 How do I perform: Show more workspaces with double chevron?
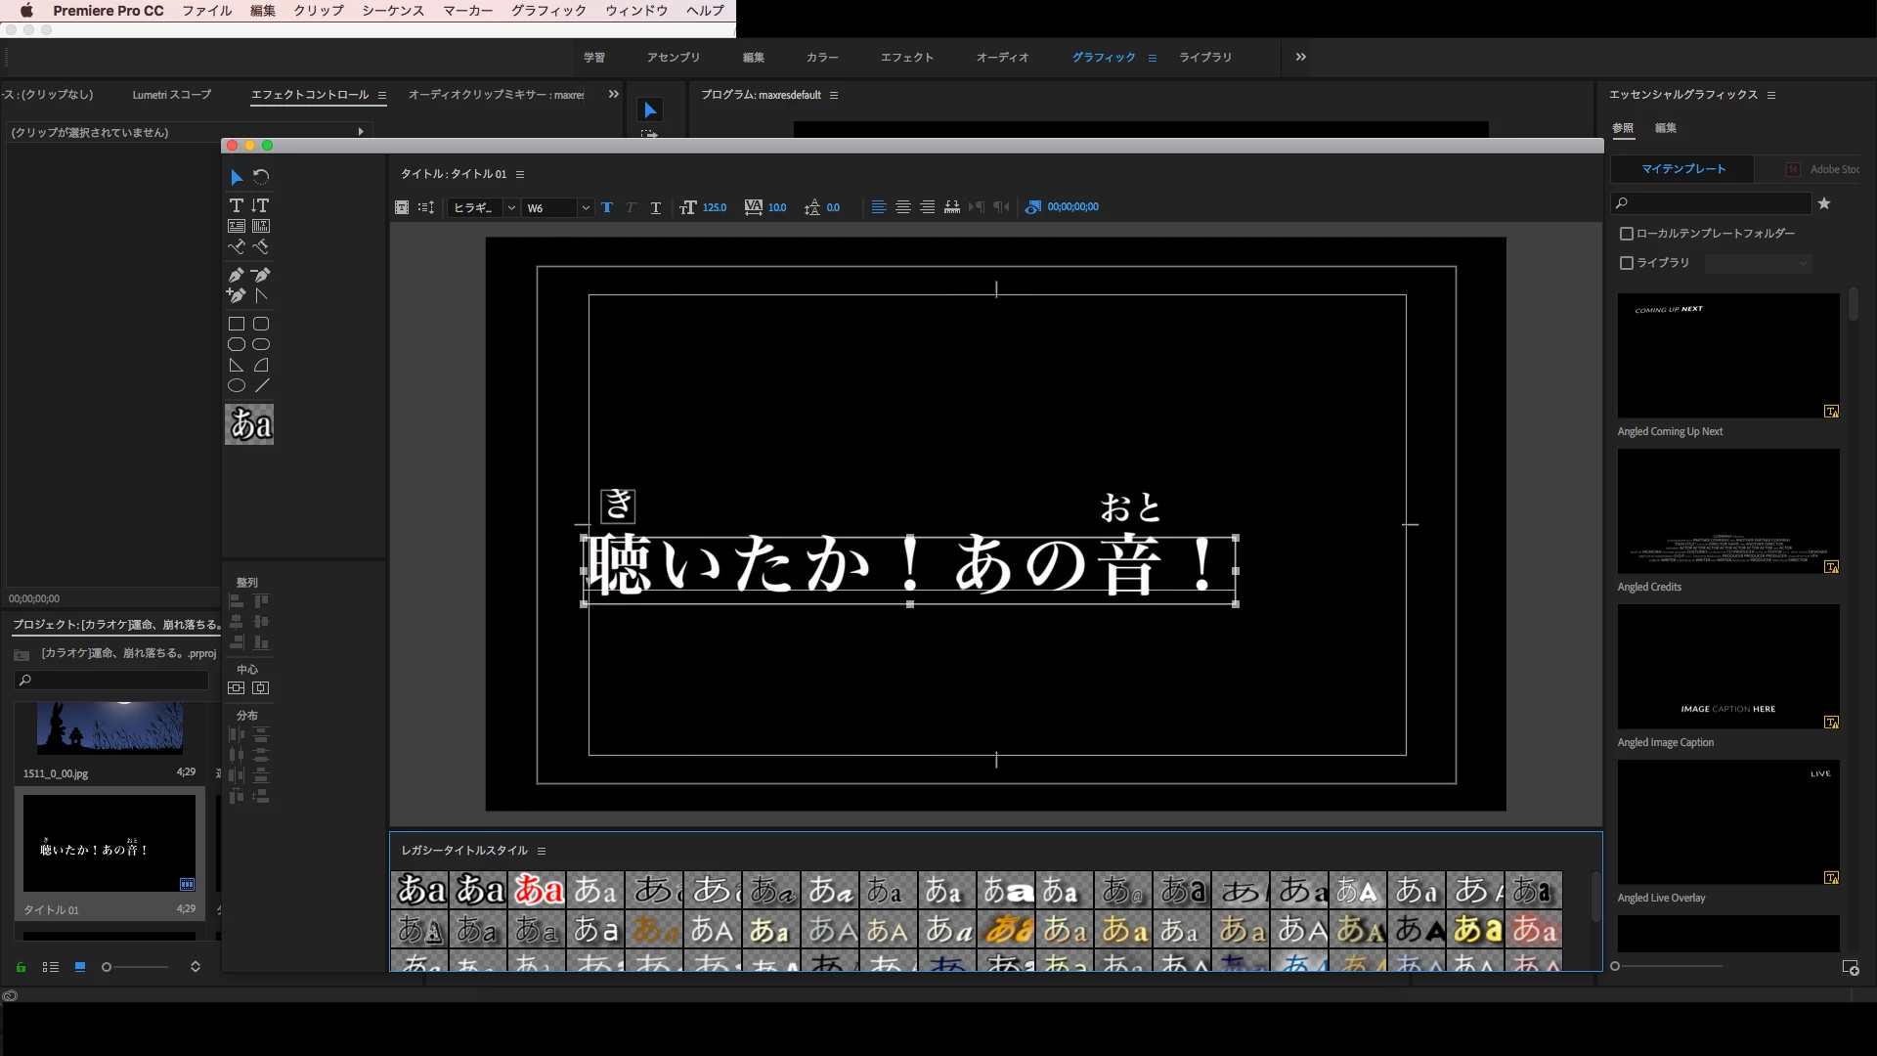1301,57
